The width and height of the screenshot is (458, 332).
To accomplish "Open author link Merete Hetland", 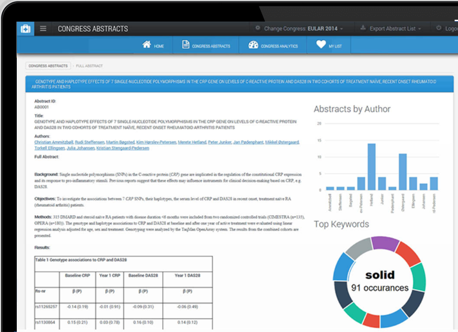I will tap(191, 142).
